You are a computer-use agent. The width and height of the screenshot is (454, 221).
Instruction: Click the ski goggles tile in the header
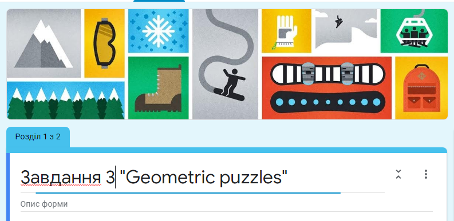(x=105, y=43)
